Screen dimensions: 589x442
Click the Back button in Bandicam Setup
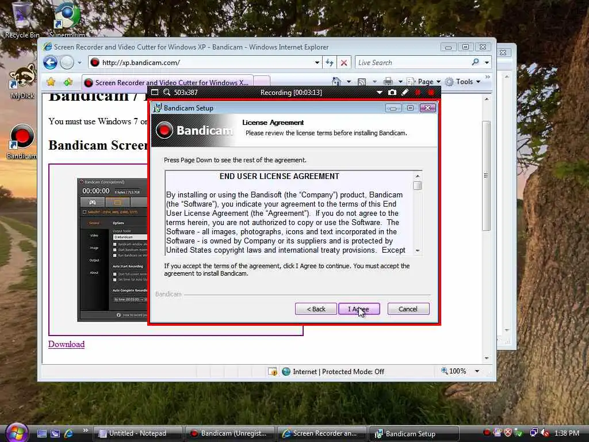316,309
